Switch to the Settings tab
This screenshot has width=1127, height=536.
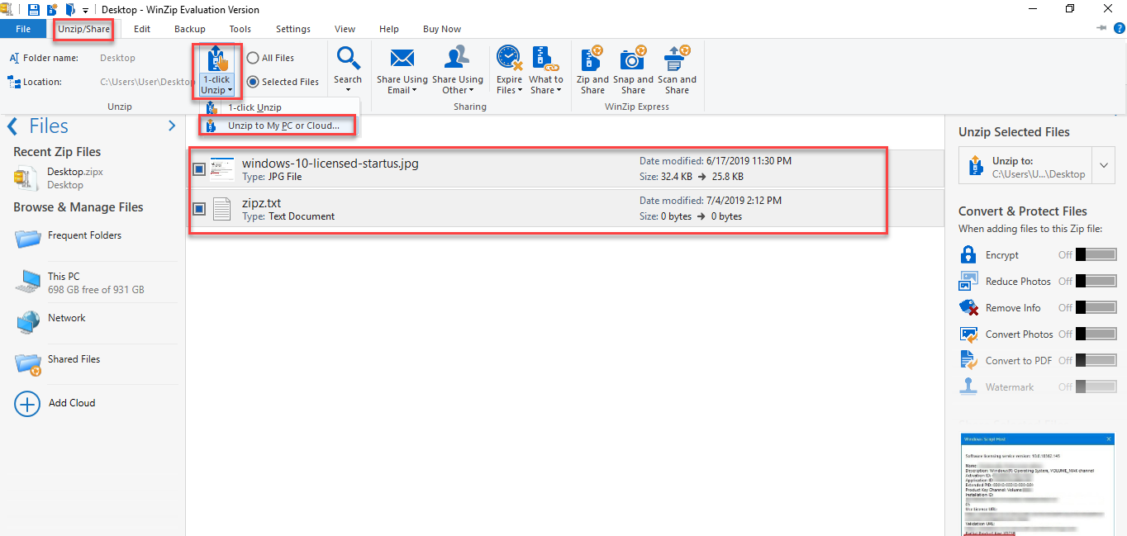click(x=292, y=28)
